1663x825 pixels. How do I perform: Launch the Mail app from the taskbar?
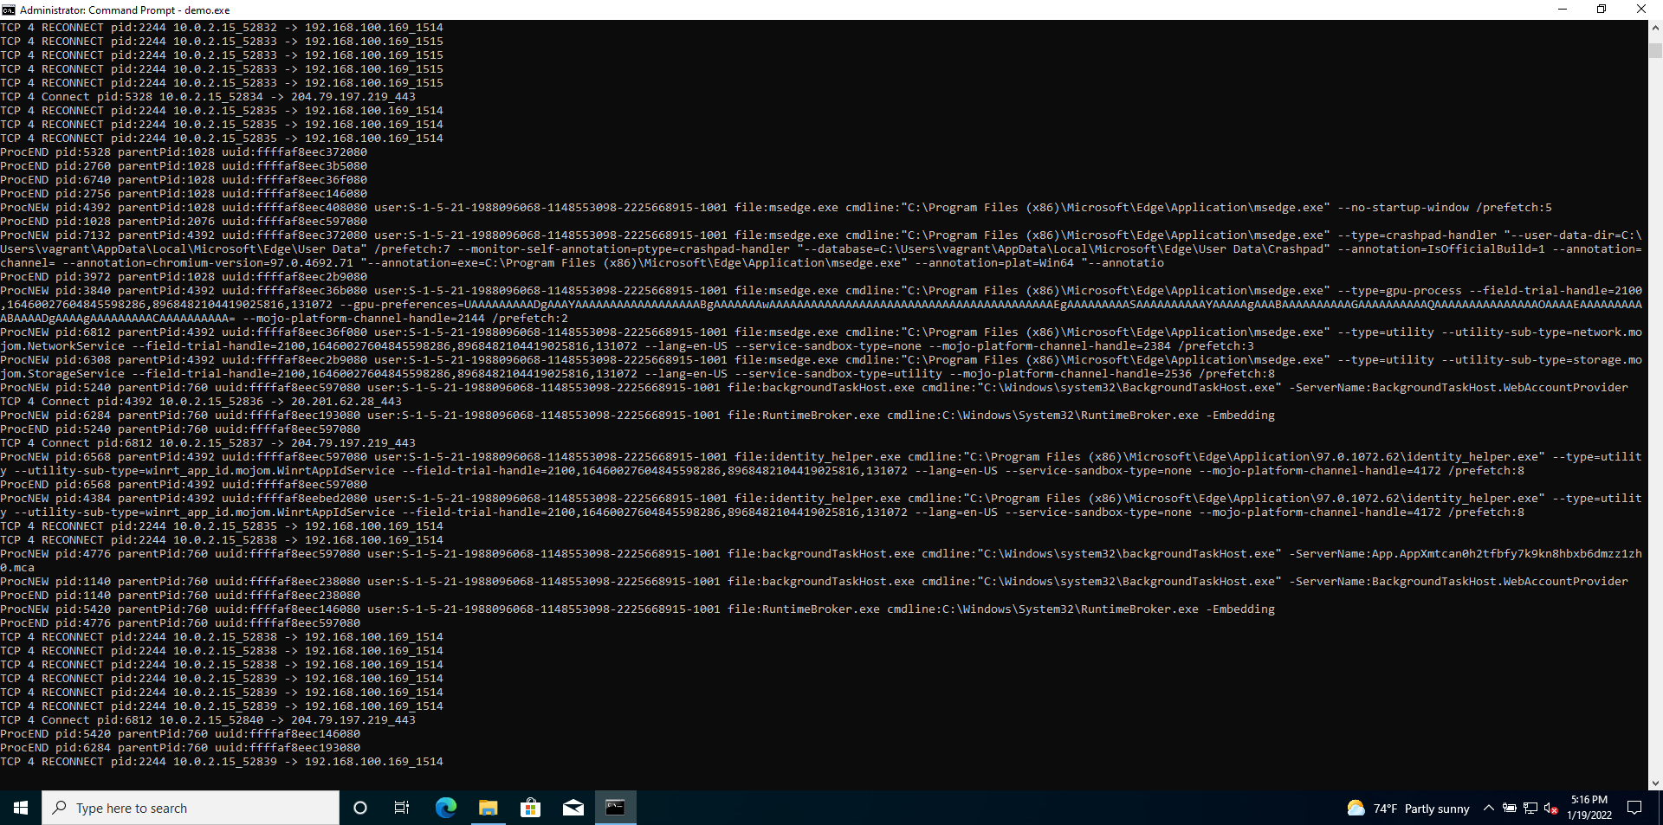tap(573, 808)
